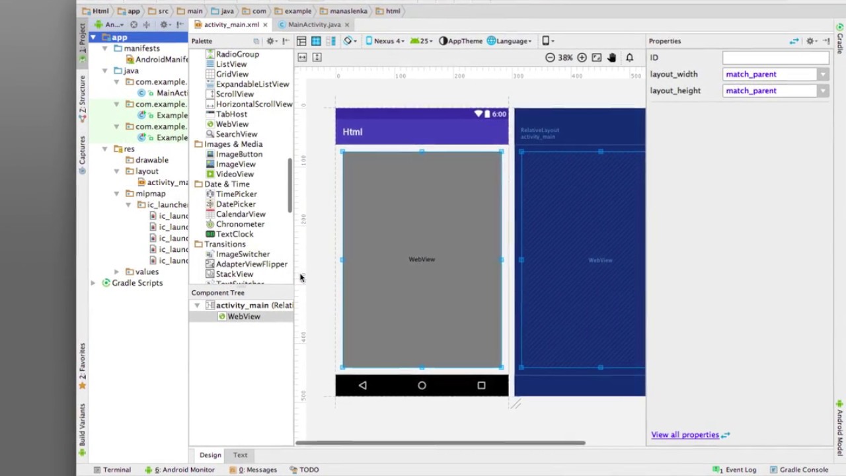Zoom out of the design preview

pyautogui.click(x=550, y=58)
